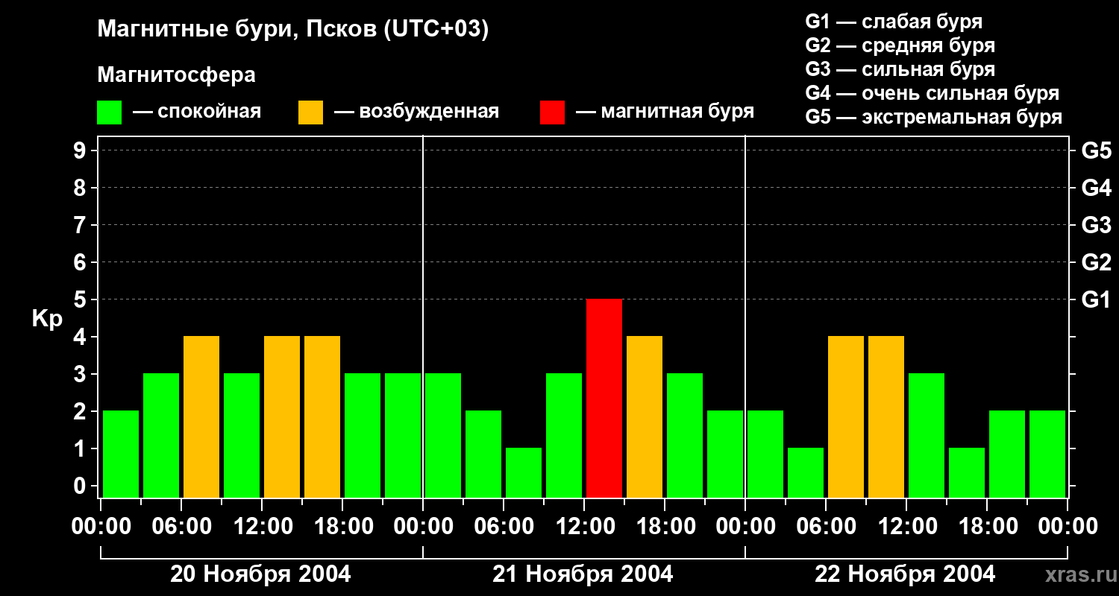The width and height of the screenshot is (1119, 596).
Task: Click the yellow bar after the red bar
Action: [645, 416]
